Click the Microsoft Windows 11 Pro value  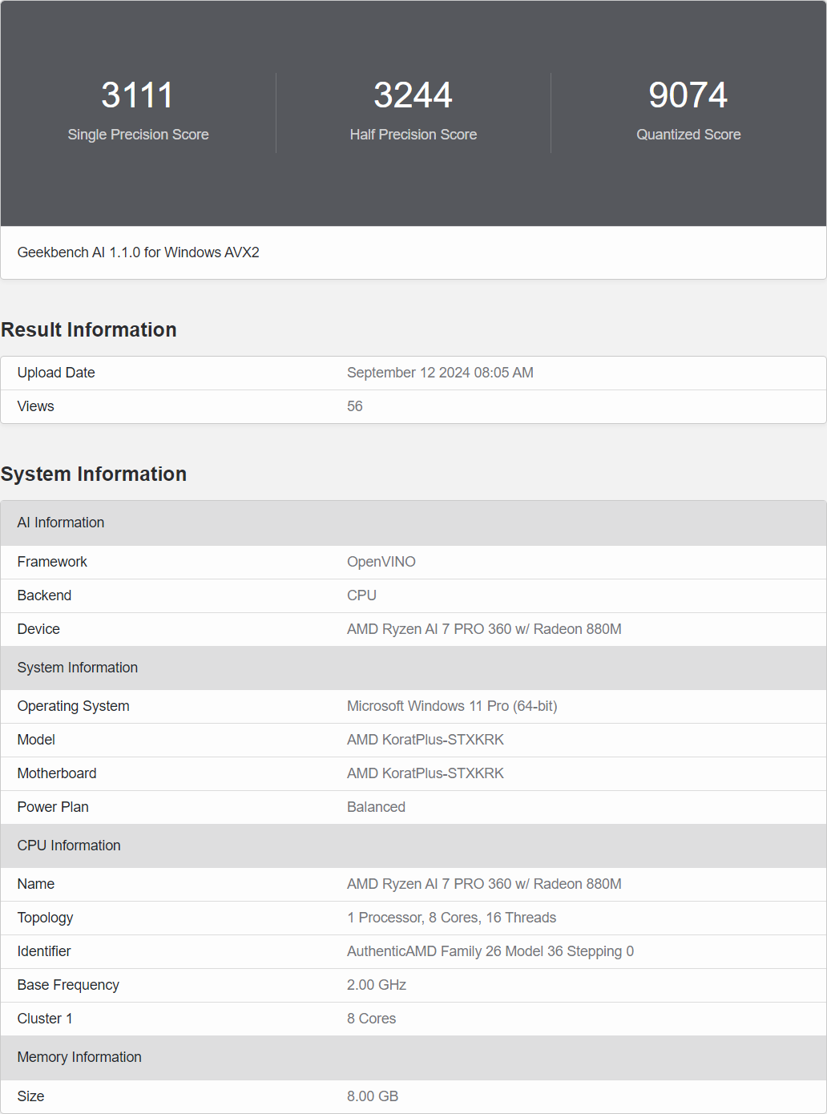pyautogui.click(x=452, y=706)
